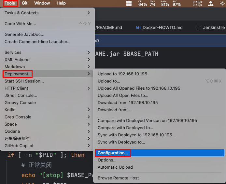
Task: Open the Tools menu in menu bar
Action: [10, 3]
